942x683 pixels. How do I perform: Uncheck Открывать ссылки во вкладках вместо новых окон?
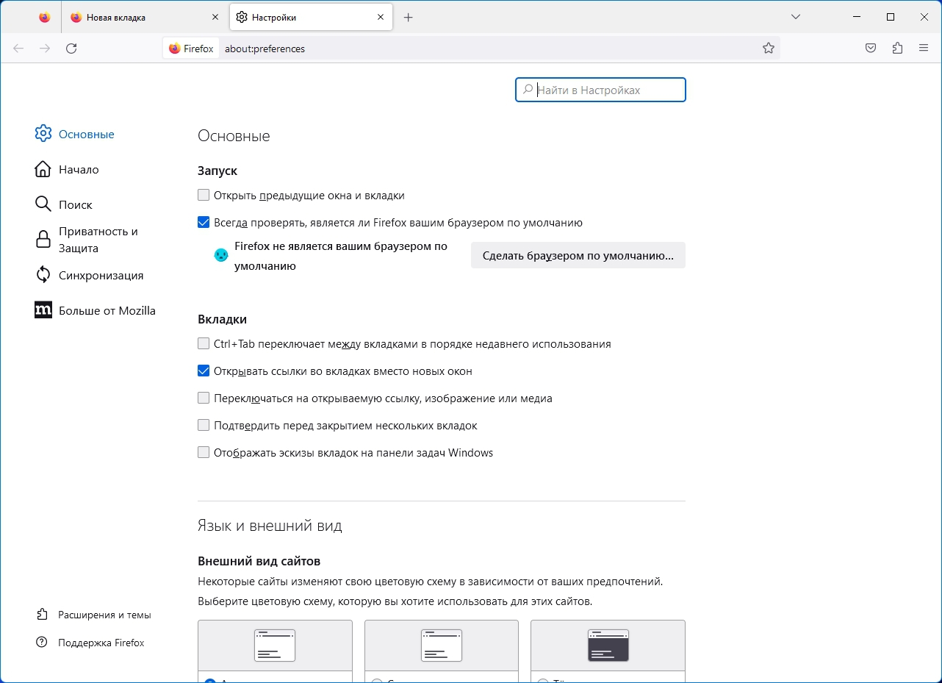coord(204,371)
